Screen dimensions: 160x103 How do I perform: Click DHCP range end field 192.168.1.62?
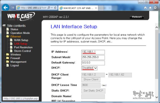pyautogui.click(x=120, y=75)
